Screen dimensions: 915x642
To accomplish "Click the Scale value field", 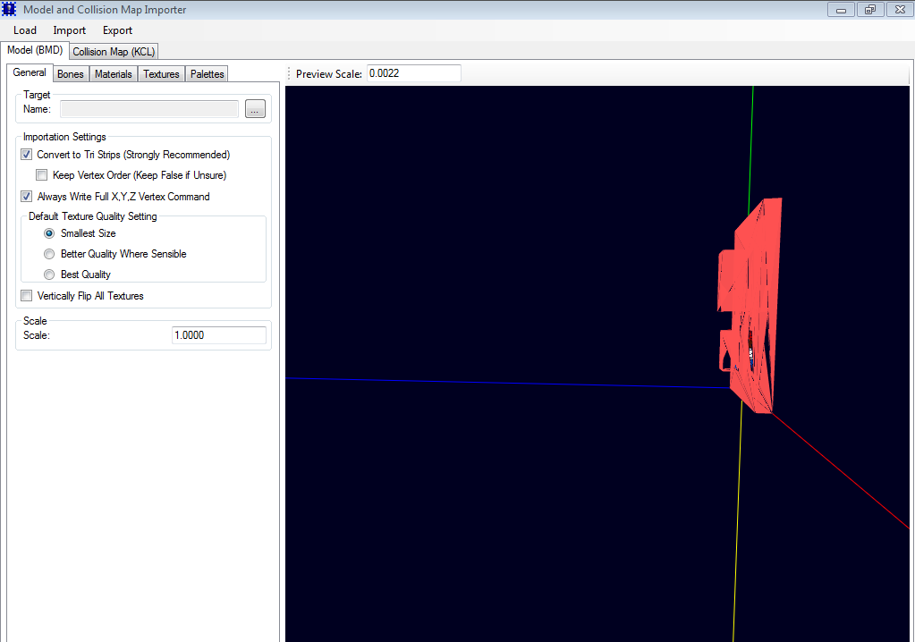I will coord(219,335).
